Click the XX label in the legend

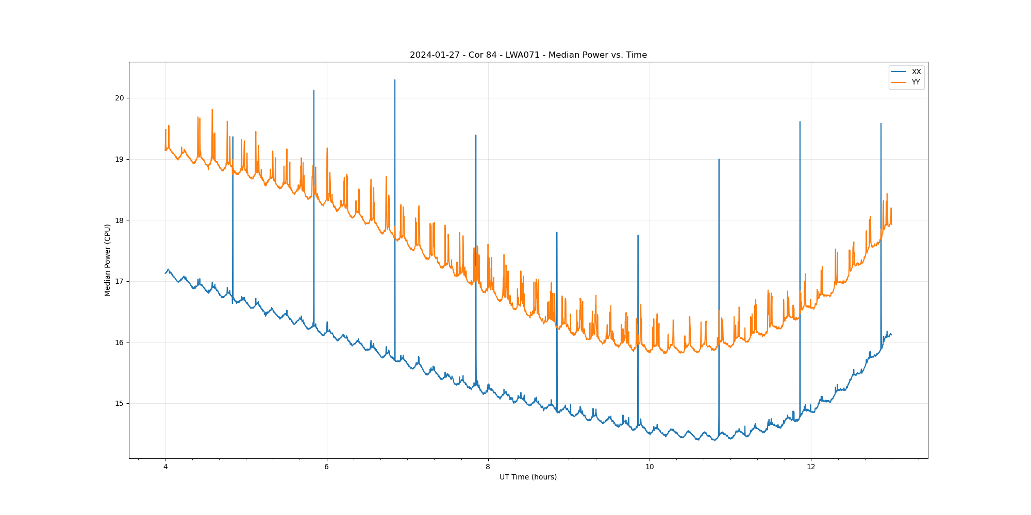point(916,72)
